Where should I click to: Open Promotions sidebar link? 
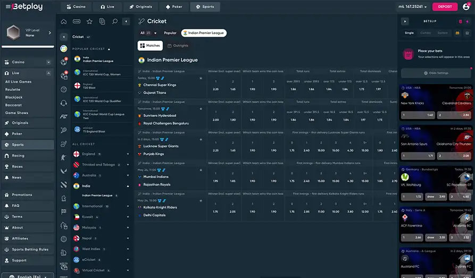click(x=28, y=195)
